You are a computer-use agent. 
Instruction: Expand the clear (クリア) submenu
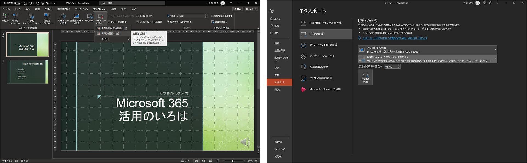tap(113, 39)
